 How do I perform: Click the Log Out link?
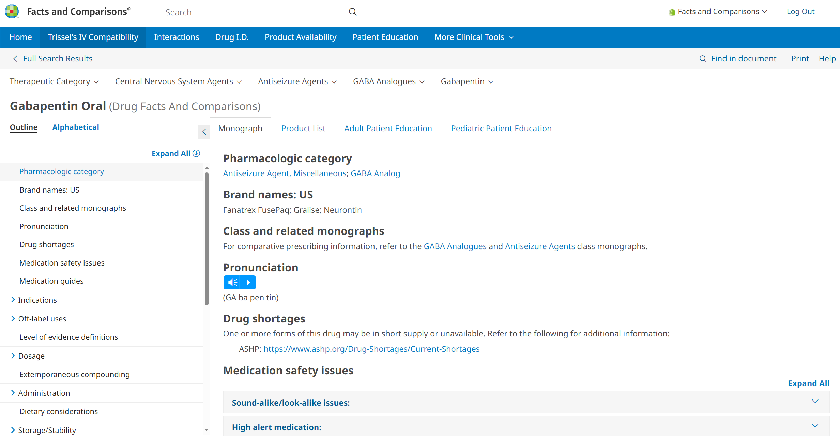click(x=800, y=12)
